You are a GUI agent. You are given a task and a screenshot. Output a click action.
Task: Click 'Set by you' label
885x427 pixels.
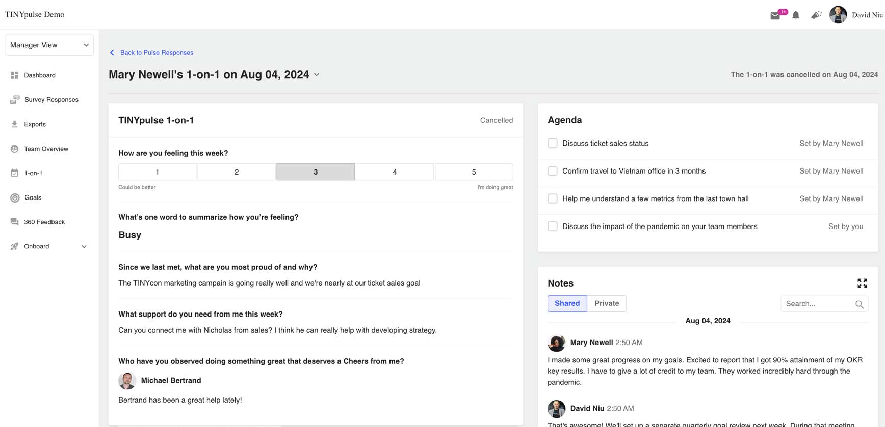coord(845,226)
